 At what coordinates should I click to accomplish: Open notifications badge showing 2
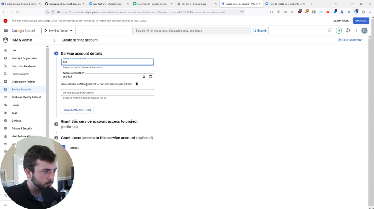[x=339, y=31]
